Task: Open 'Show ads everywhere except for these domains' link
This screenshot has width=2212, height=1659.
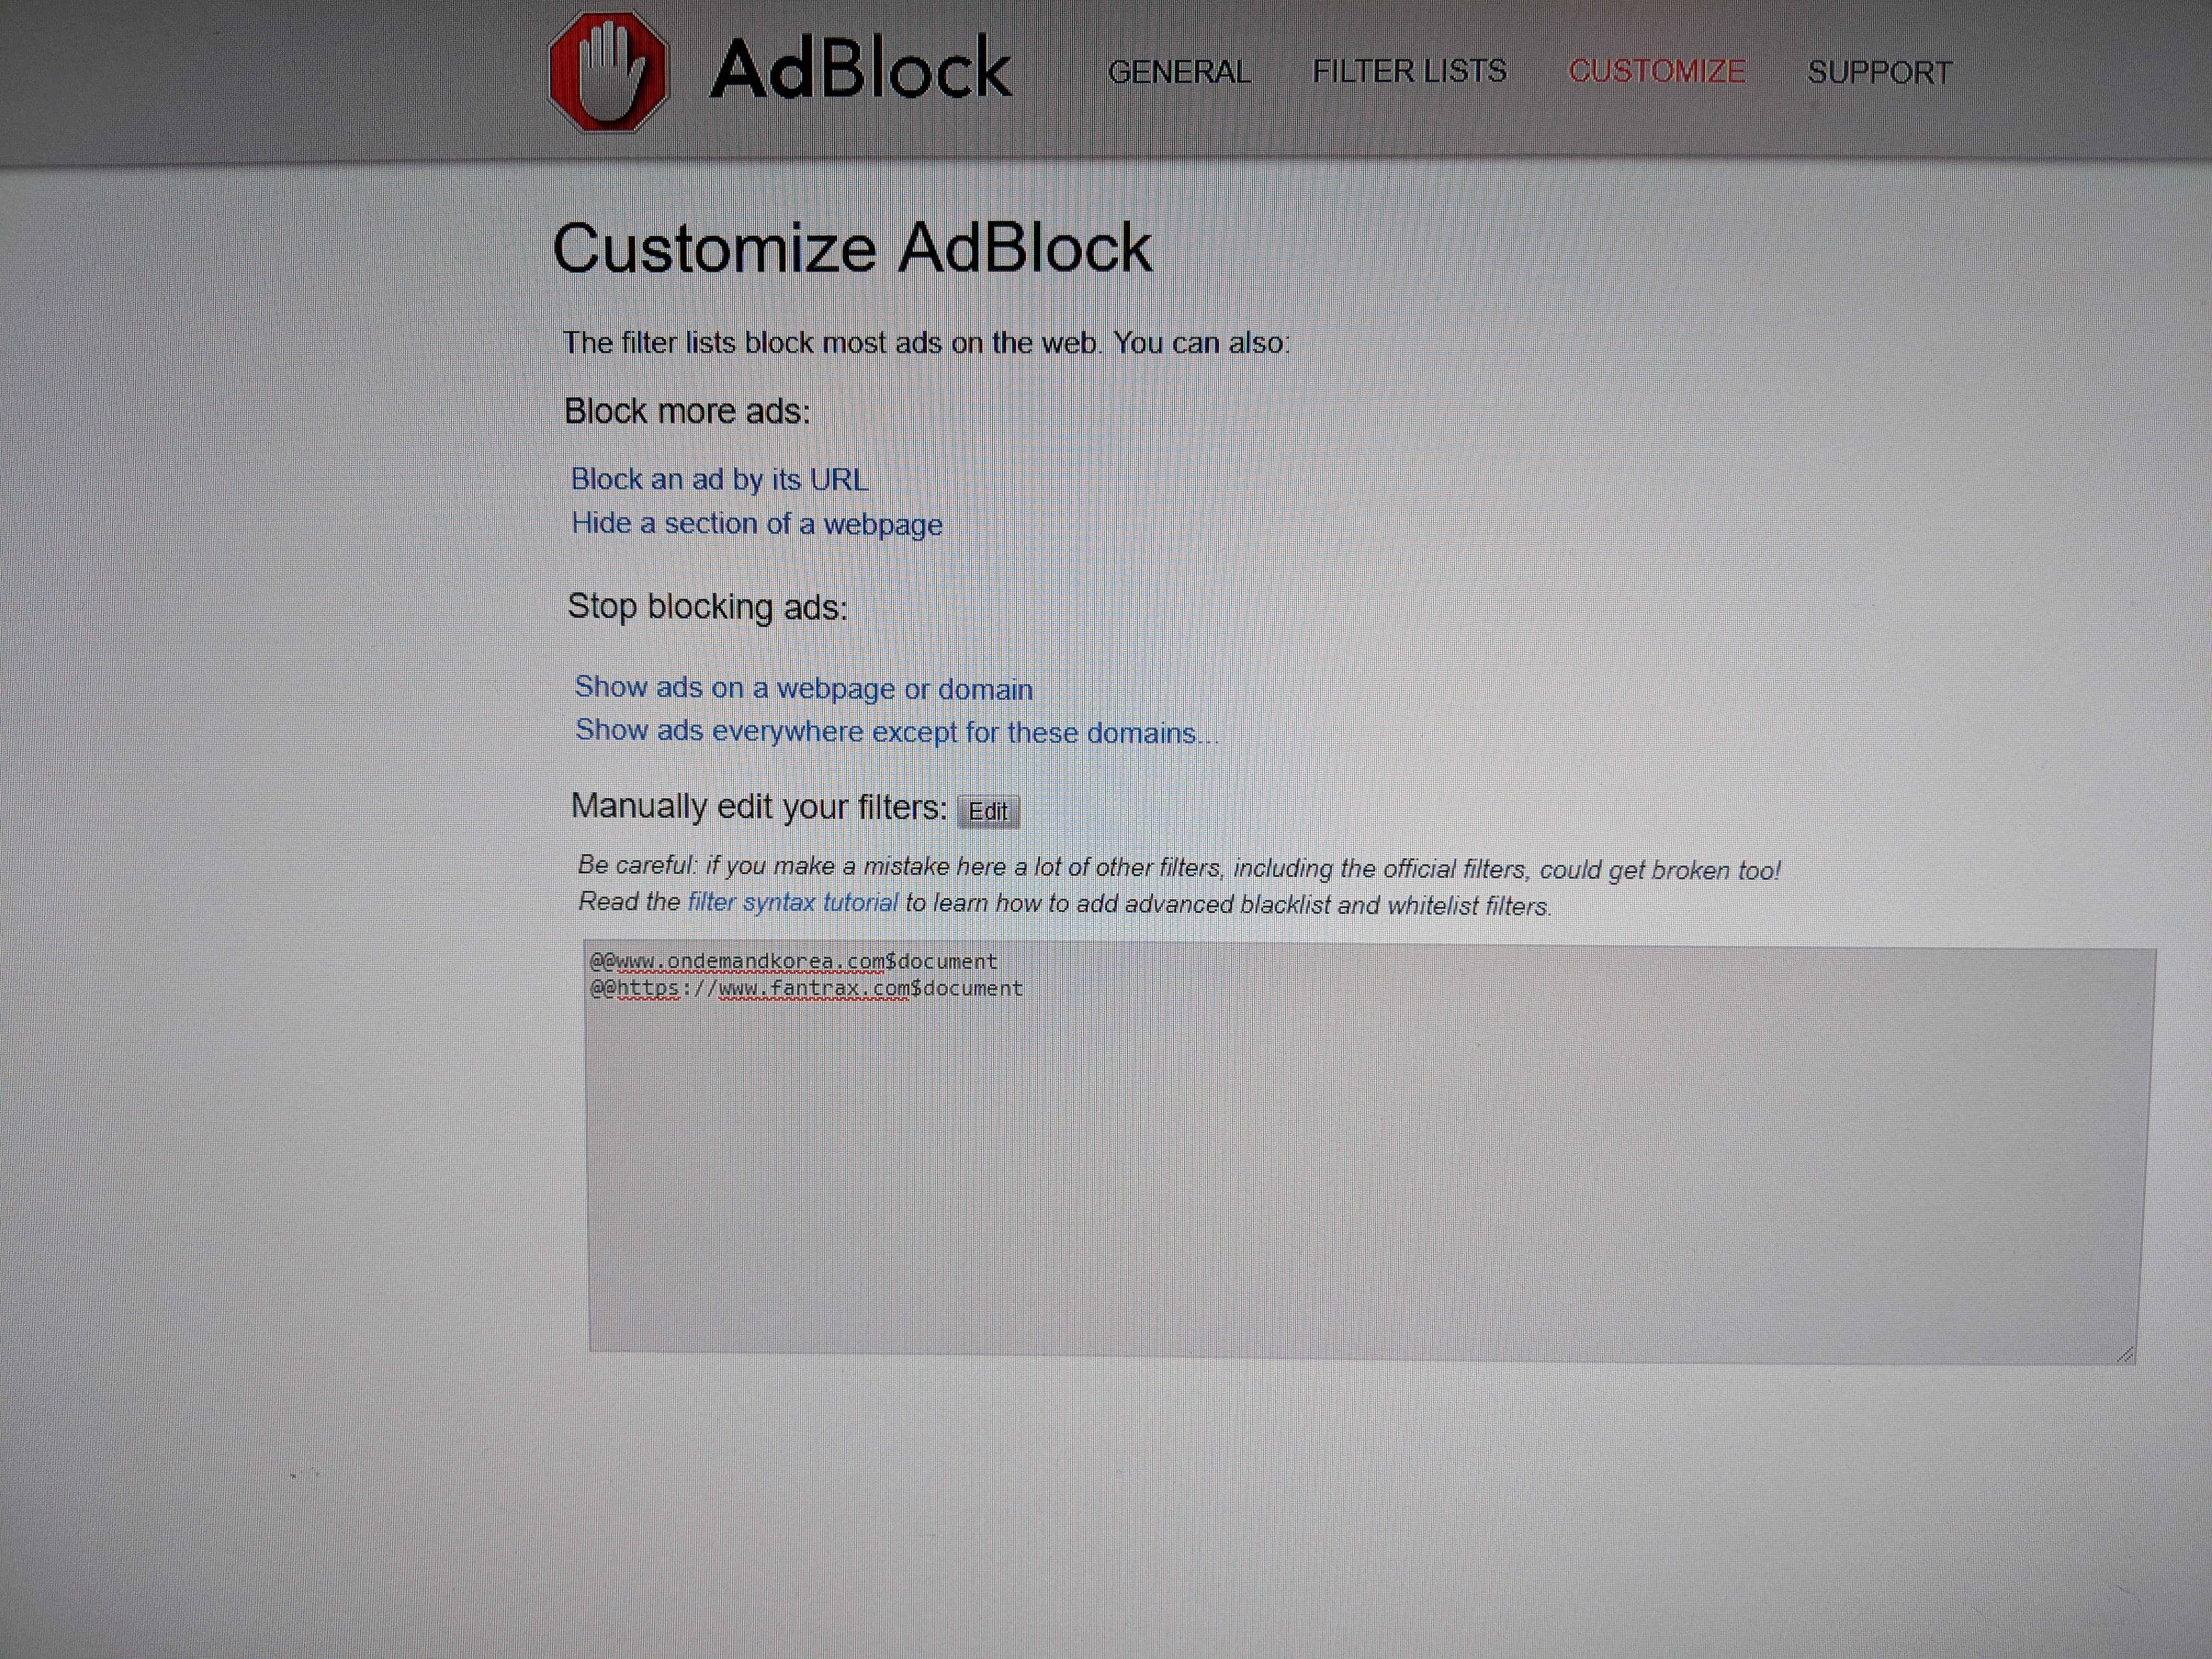Action: [x=896, y=732]
